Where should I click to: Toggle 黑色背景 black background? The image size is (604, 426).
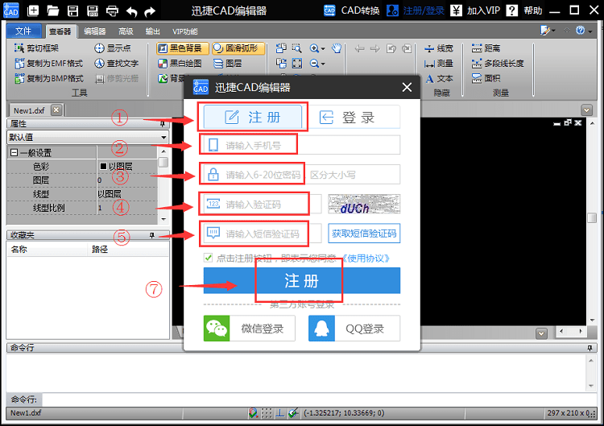(183, 48)
